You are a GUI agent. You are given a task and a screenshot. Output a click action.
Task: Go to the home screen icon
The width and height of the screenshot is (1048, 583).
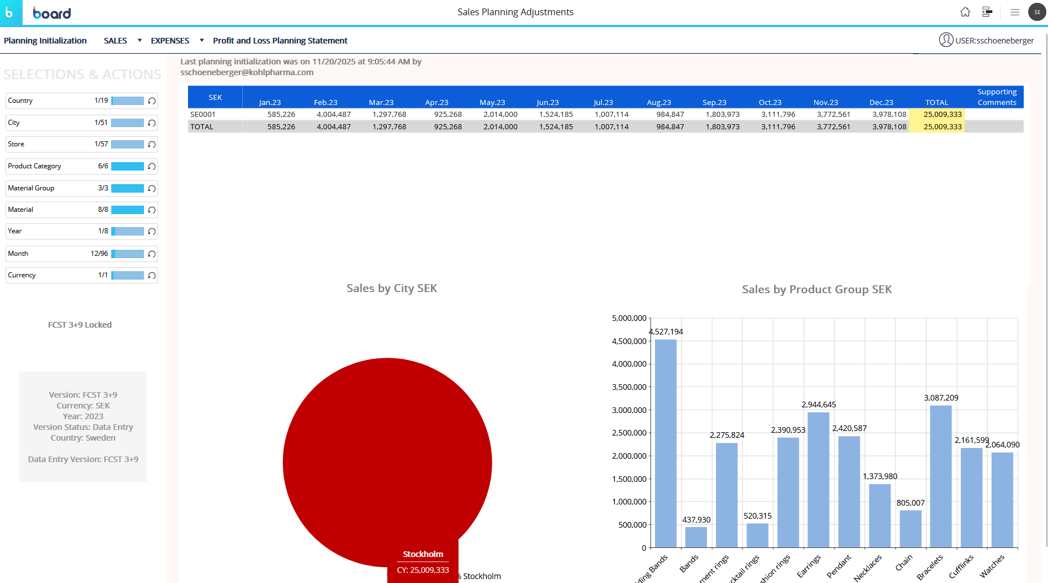point(965,12)
